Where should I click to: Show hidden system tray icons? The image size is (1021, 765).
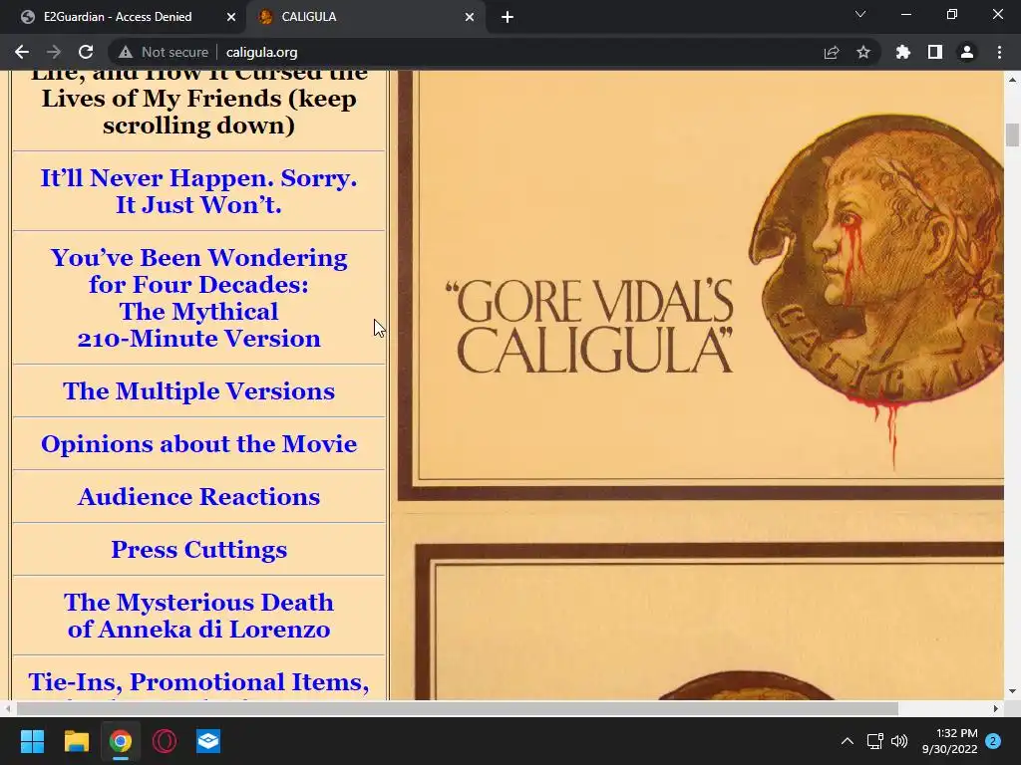click(848, 741)
